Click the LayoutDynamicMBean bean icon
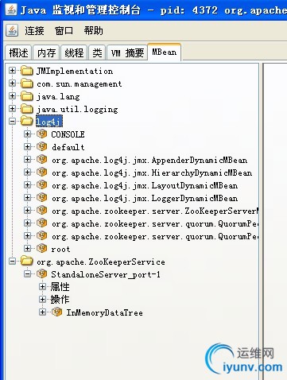This screenshot has width=287, height=380. pyautogui.click(x=41, y=185)
